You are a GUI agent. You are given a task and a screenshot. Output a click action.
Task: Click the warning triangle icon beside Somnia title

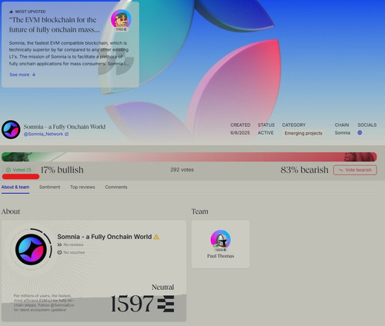156,237
